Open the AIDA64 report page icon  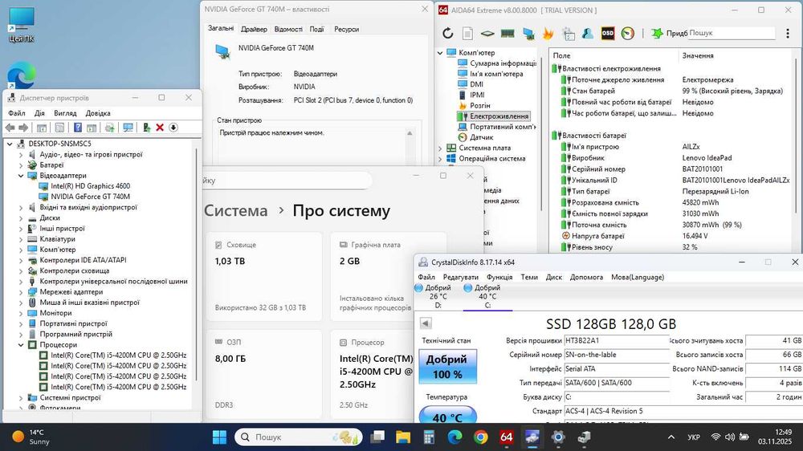(x=467, y=33)
